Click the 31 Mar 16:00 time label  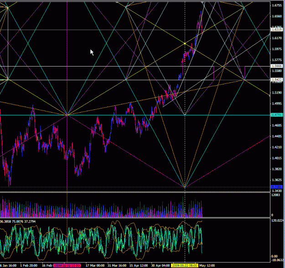click(117, 265)
